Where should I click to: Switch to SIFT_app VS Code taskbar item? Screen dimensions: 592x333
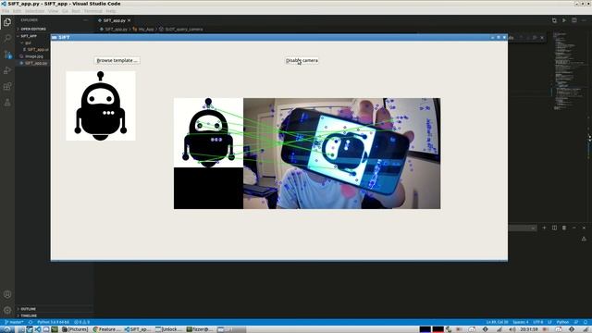pos(138,329)
